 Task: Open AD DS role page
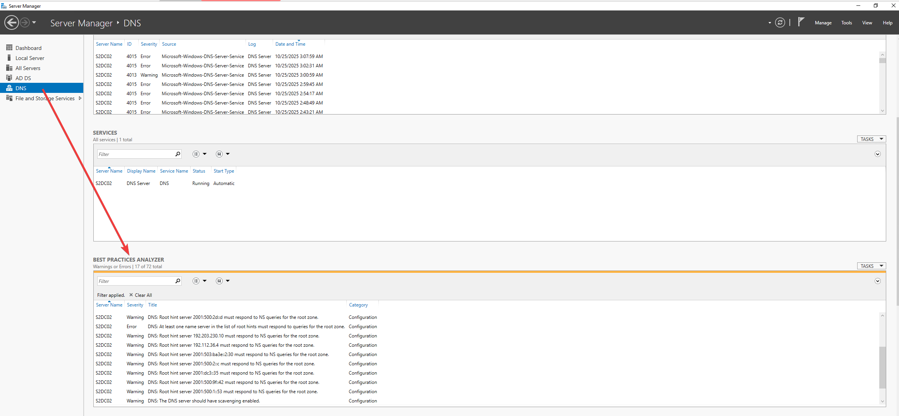23,78
